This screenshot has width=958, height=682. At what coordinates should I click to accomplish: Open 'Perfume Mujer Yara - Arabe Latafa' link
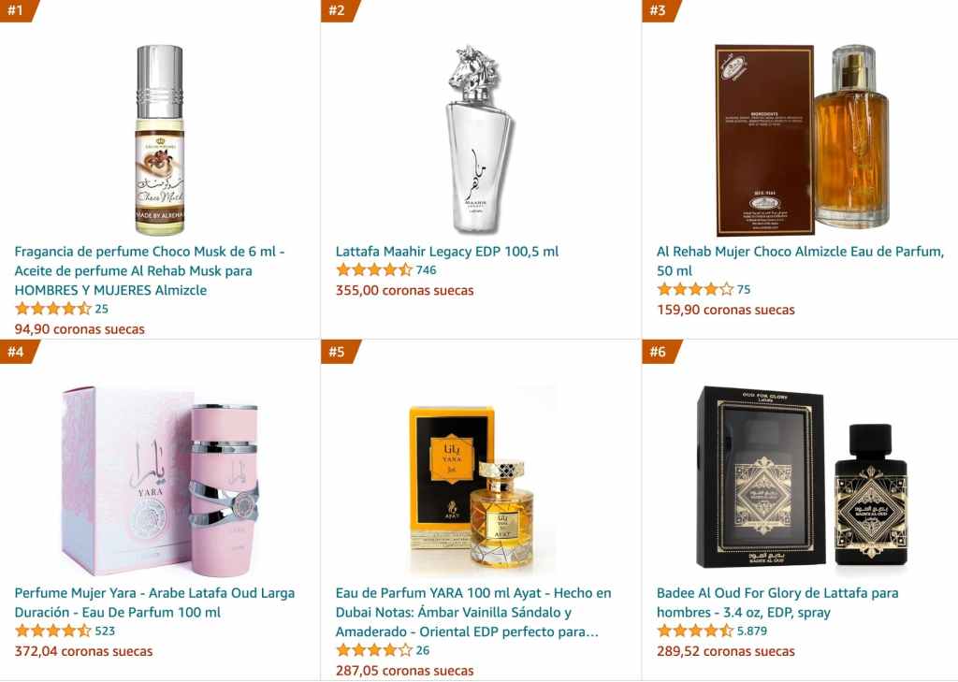click(x=154, y=602)
